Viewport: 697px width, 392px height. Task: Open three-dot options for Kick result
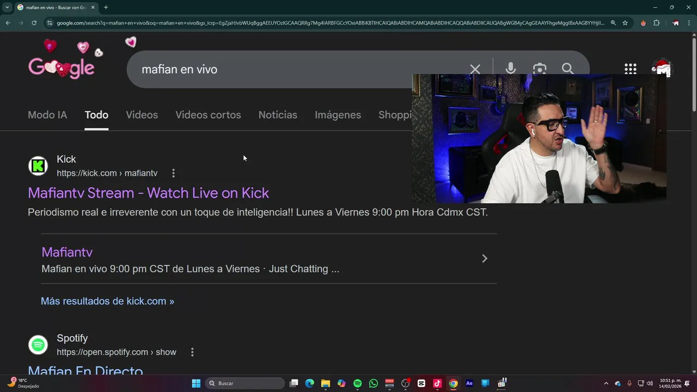point(173,173)
